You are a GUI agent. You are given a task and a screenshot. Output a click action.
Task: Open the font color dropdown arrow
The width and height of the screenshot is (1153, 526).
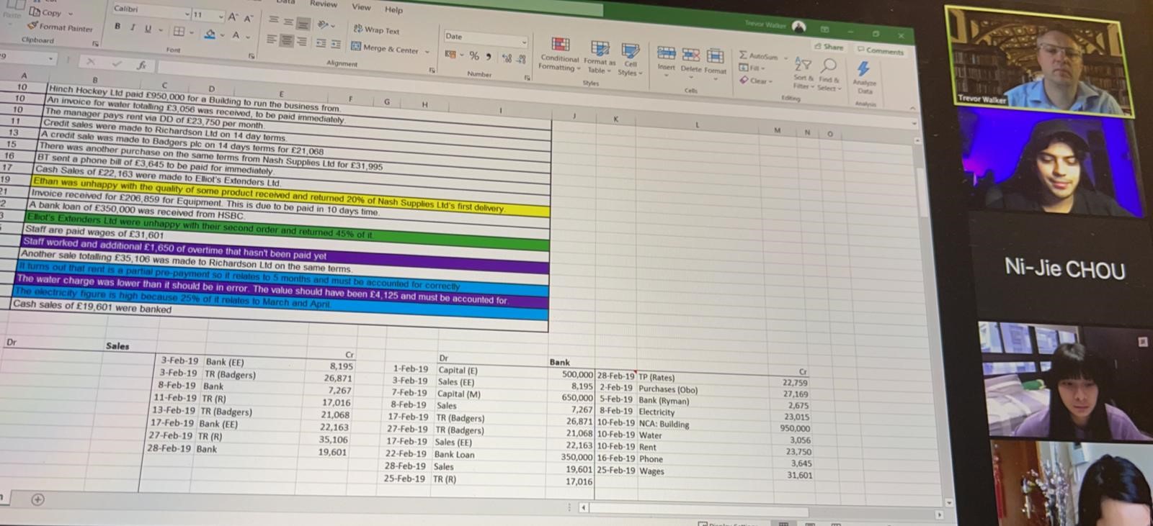tap(248, 37)
